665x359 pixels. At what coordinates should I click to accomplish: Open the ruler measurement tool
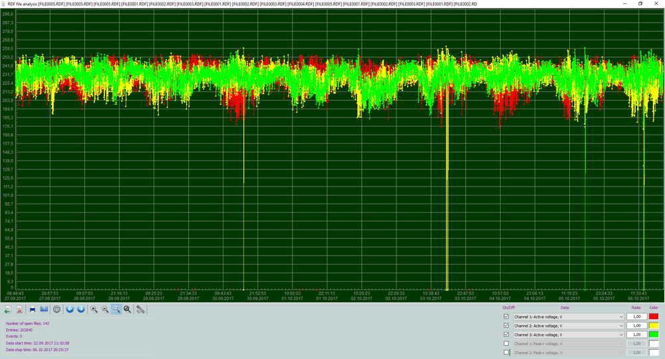click(x=140, y=309)
